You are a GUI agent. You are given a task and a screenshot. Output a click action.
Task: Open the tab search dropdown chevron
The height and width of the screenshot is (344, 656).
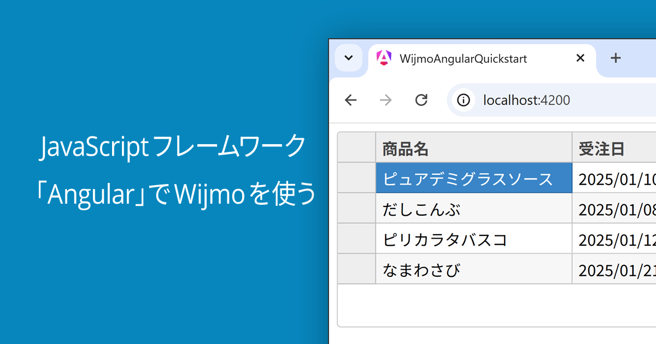[x=348, y=58]
